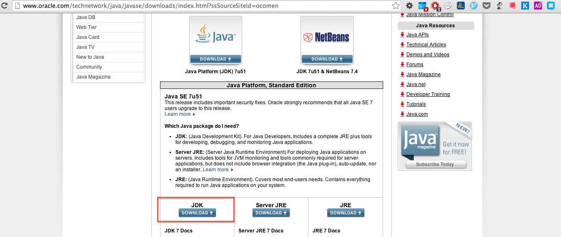Click the Java Magazine Get it now ad
This screenshot has width=561, height=237.
[435, 146]
